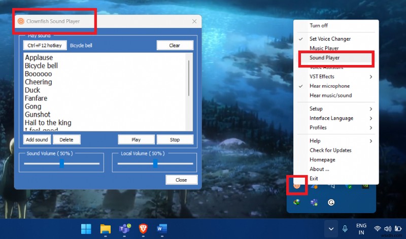406x239 pixels.
Task: Select Cheering in the sound list
Action: (39, 82)
